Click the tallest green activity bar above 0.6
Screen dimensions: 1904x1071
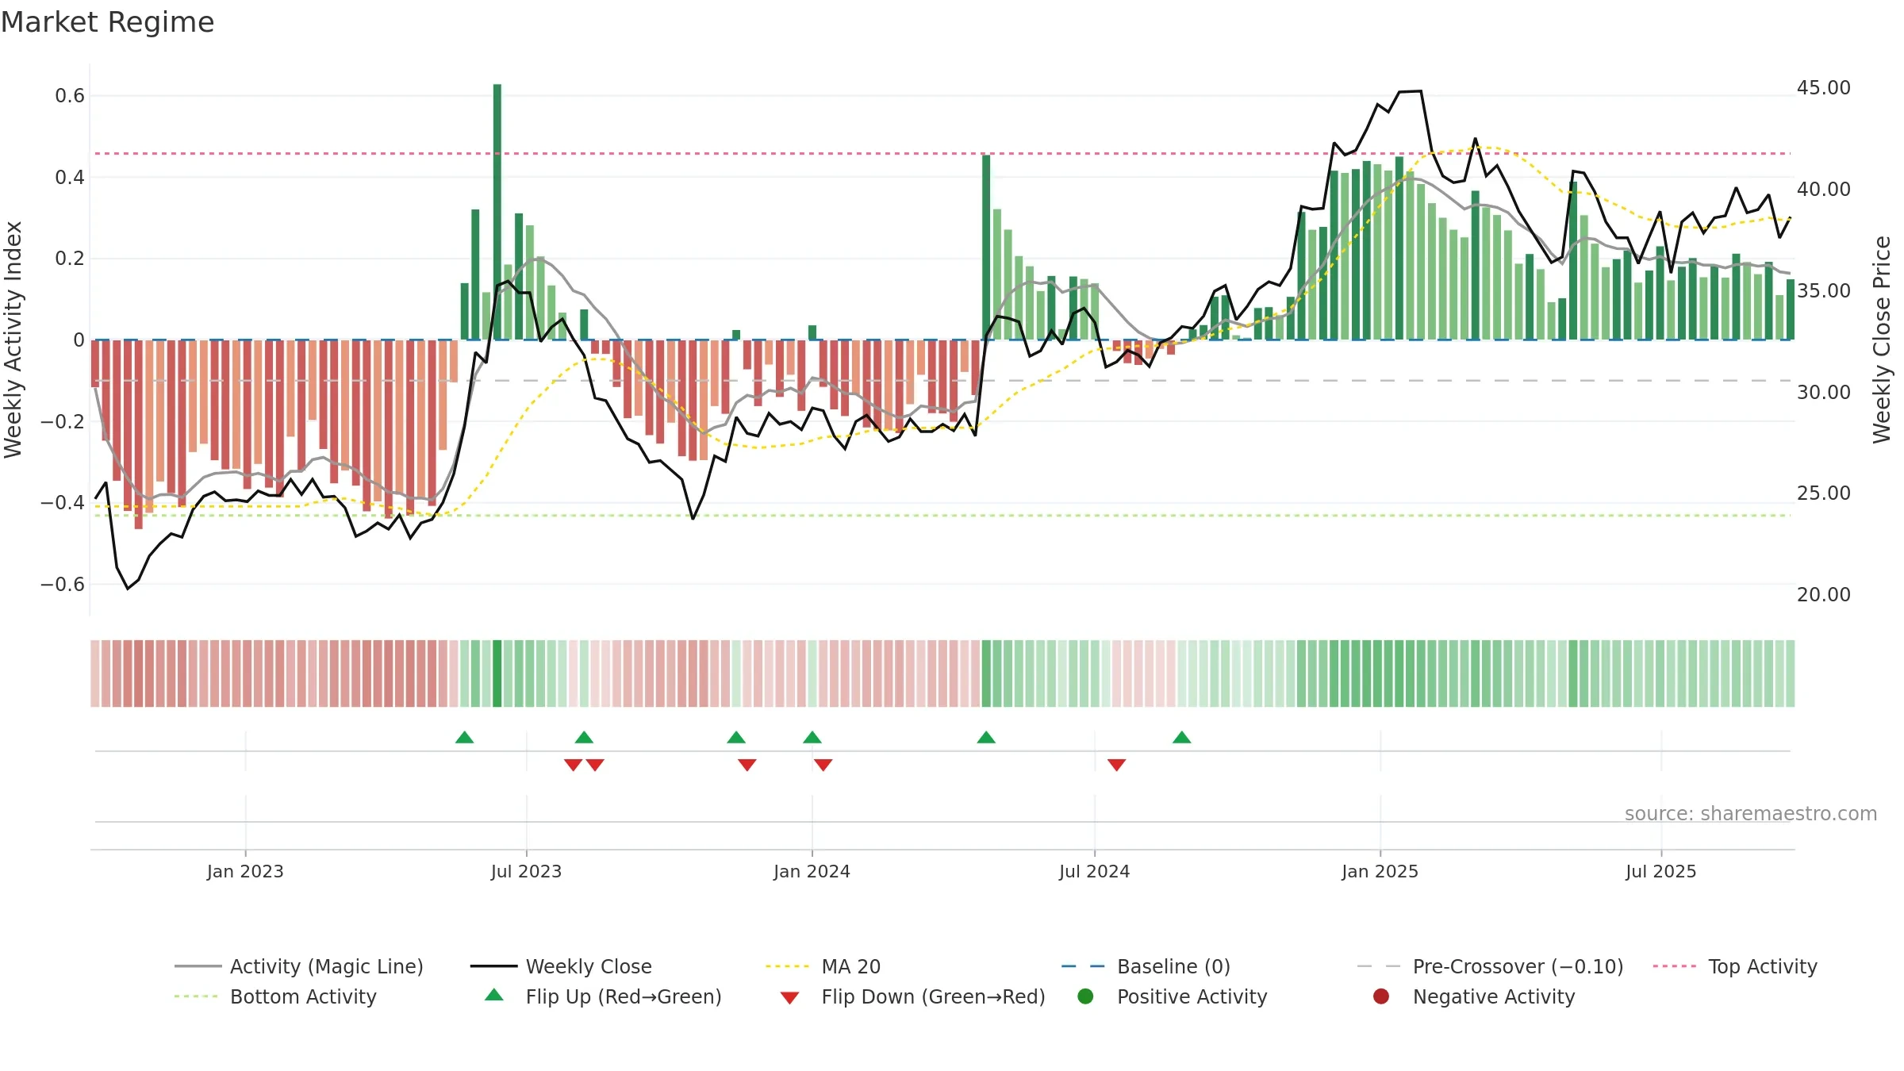497,212
